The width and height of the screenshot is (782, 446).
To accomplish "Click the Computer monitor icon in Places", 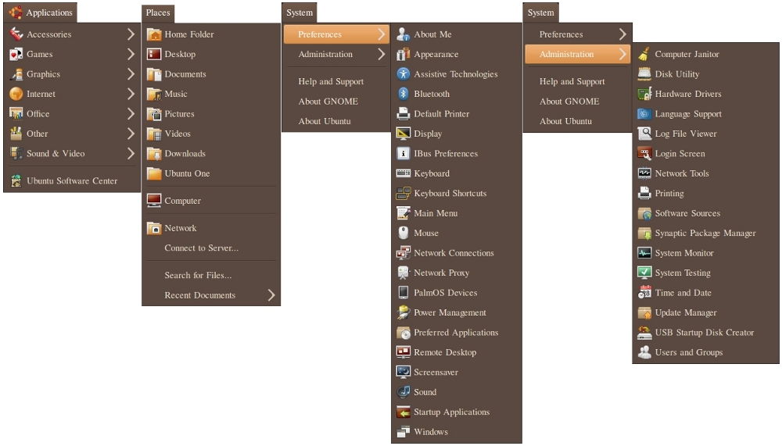I will point(154,200).
